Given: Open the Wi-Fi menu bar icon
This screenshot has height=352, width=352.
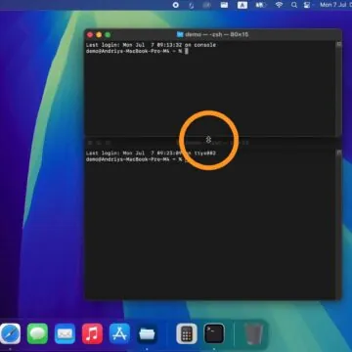Looking at the screenshot, I should click(x=279, y=5).
